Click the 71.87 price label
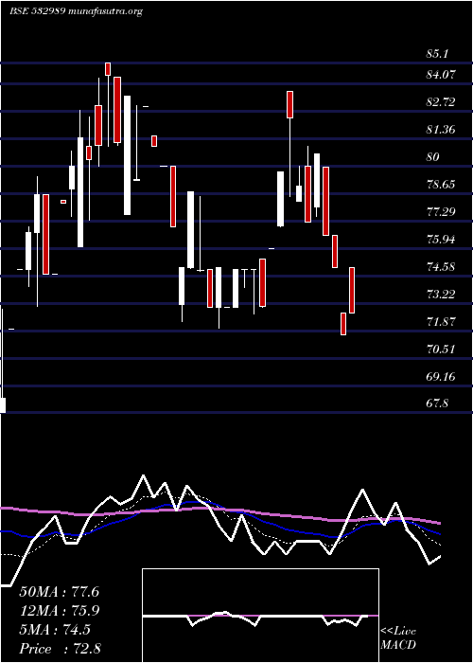The image size is (473, 663). tap(441, 322)
